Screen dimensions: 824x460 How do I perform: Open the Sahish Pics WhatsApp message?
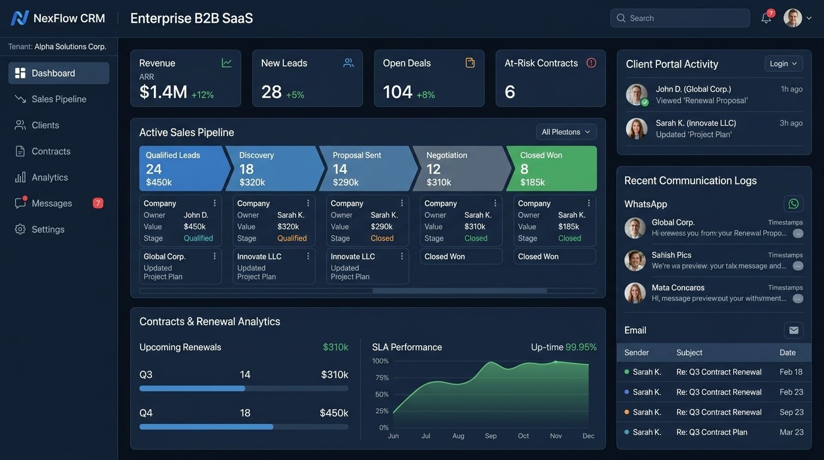pos(714,260)
